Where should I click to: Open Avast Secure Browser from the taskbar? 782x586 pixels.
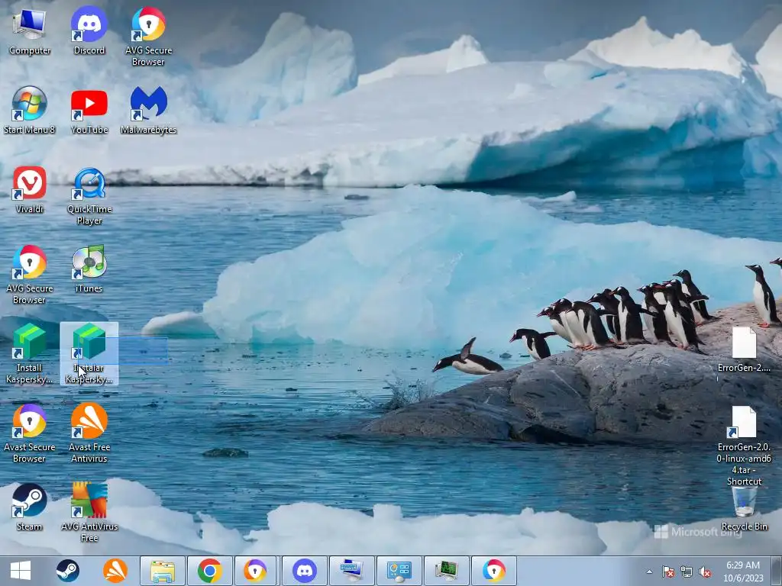pyautogui.click(x=255, y=571)
